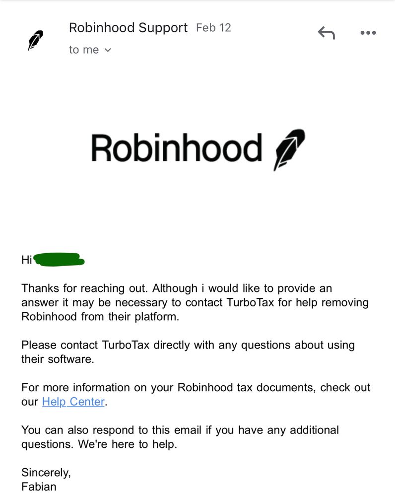Select the 'to me' recipient text
This screenshot has width=395, height=496.
click(x=84, y=50)
